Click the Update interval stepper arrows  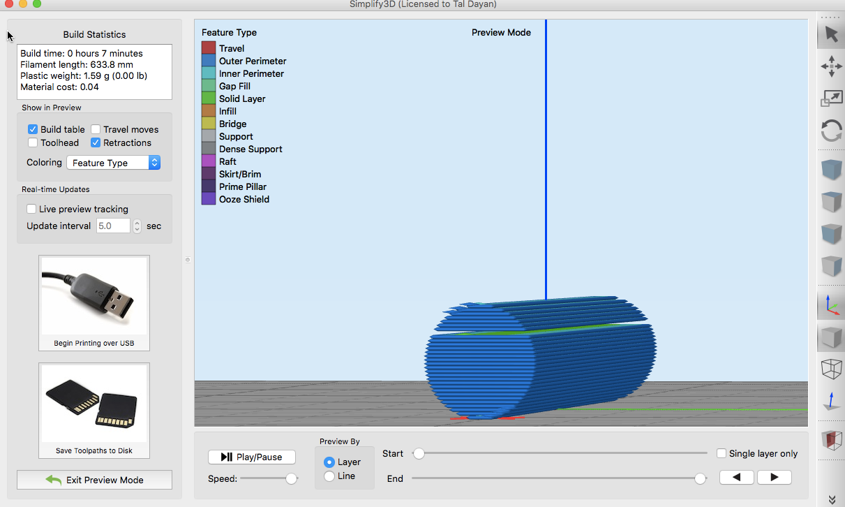[137, 226]
